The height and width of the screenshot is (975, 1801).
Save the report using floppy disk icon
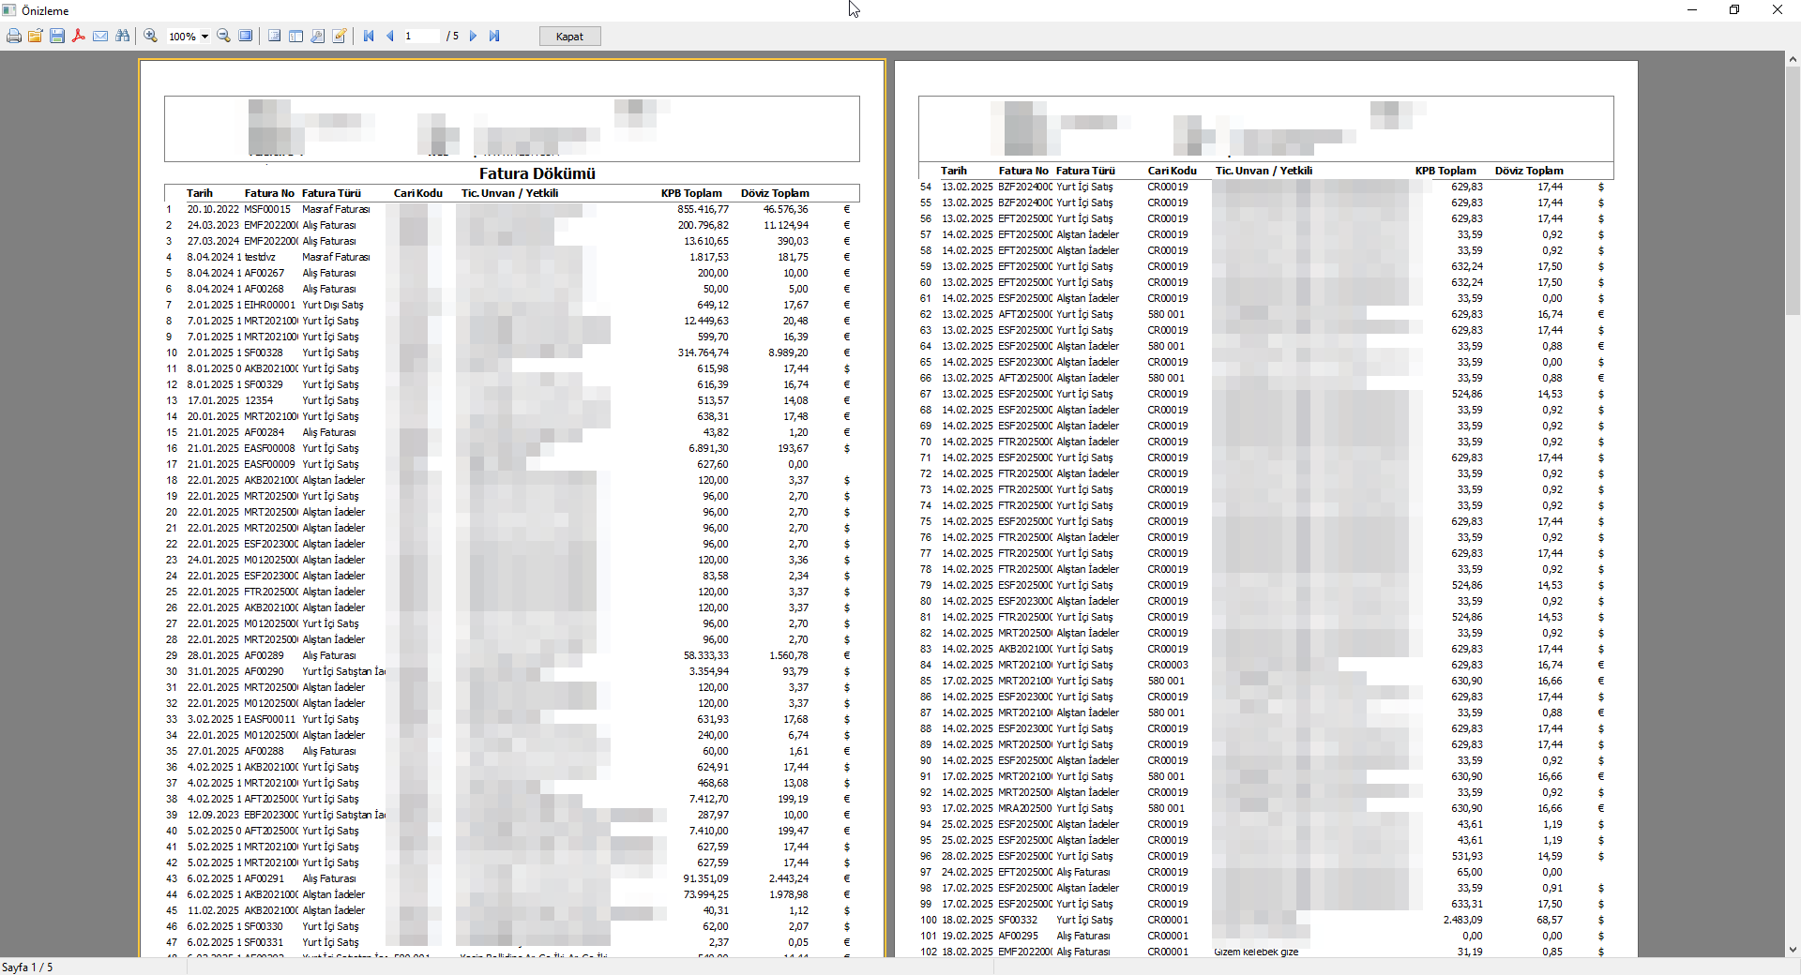coord(57,36)
